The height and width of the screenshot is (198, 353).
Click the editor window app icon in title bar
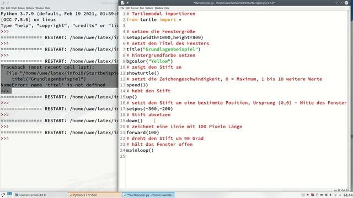coord(122,3)
